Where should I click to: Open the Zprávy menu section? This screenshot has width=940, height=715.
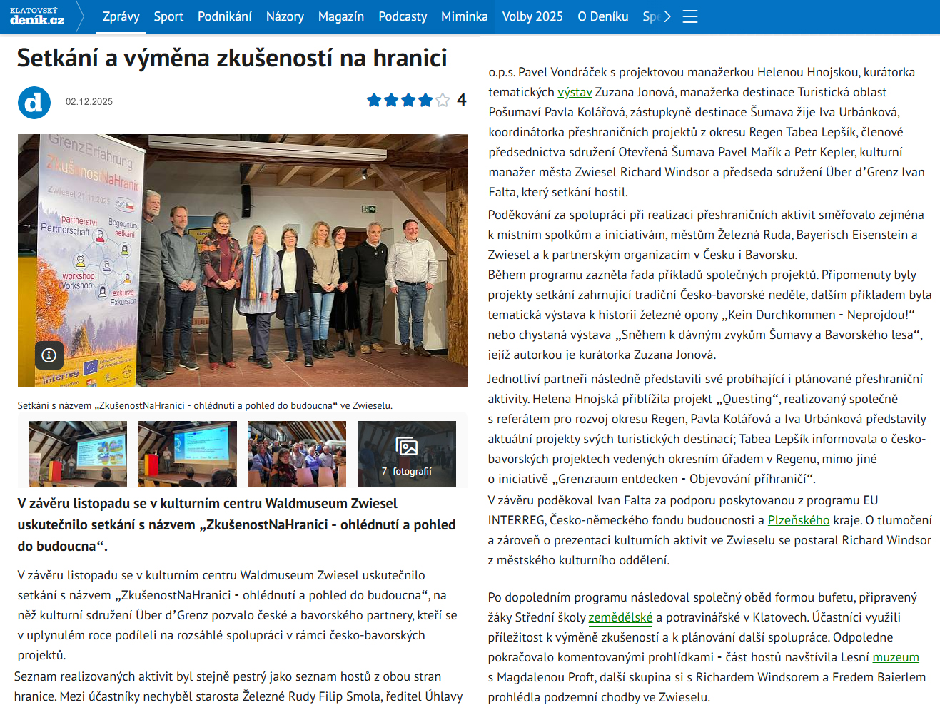[121, 16]
